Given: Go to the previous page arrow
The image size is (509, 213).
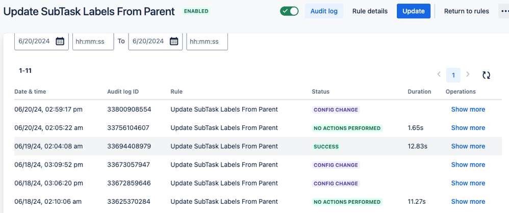Looking at the screenshot, I should click(439, 74).
